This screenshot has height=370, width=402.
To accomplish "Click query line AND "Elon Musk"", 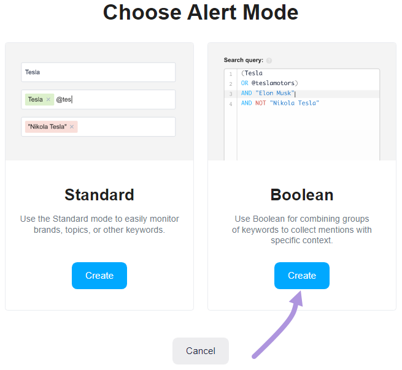I will point(268,93).
